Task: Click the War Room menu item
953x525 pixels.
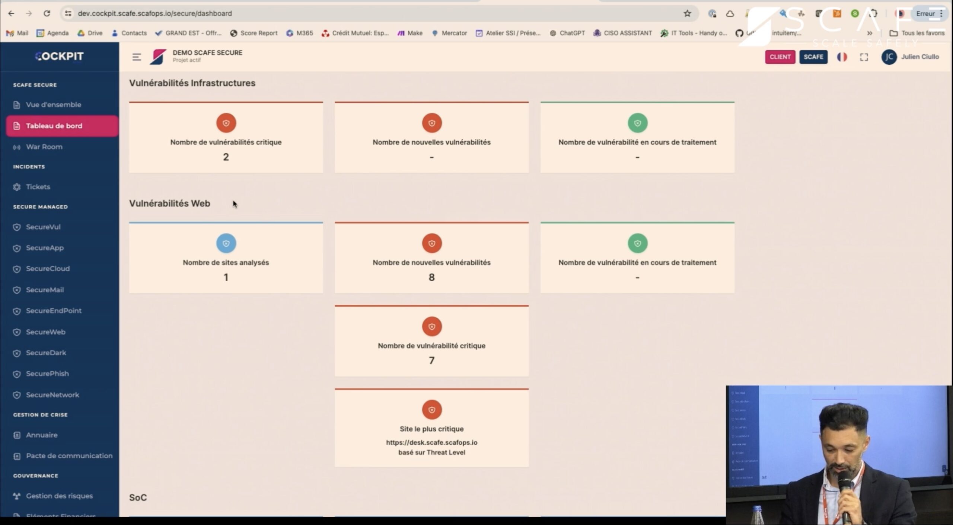Action: coord(43,147)
